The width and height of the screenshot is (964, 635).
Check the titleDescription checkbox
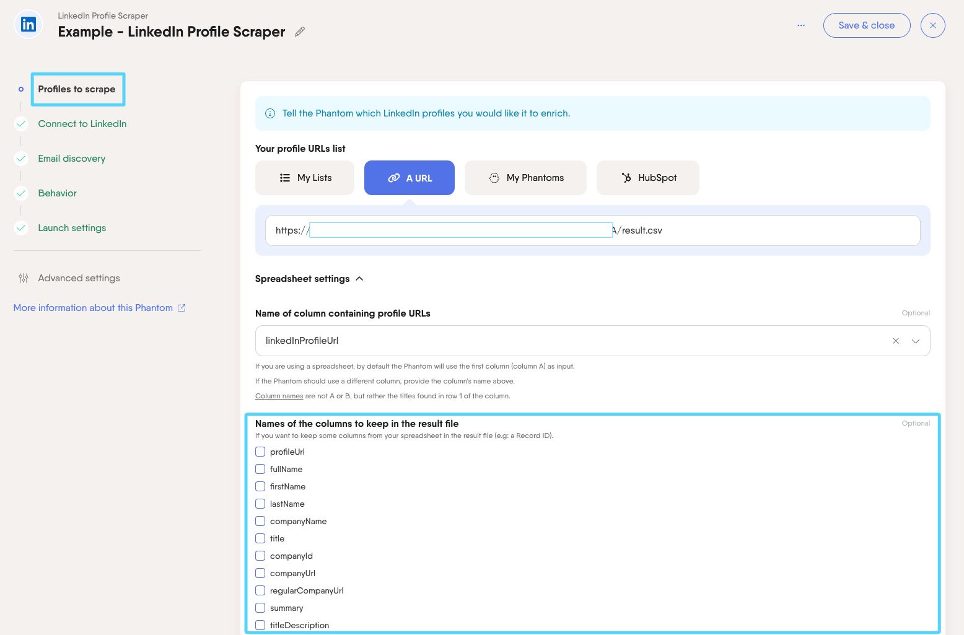pos(260,625)
